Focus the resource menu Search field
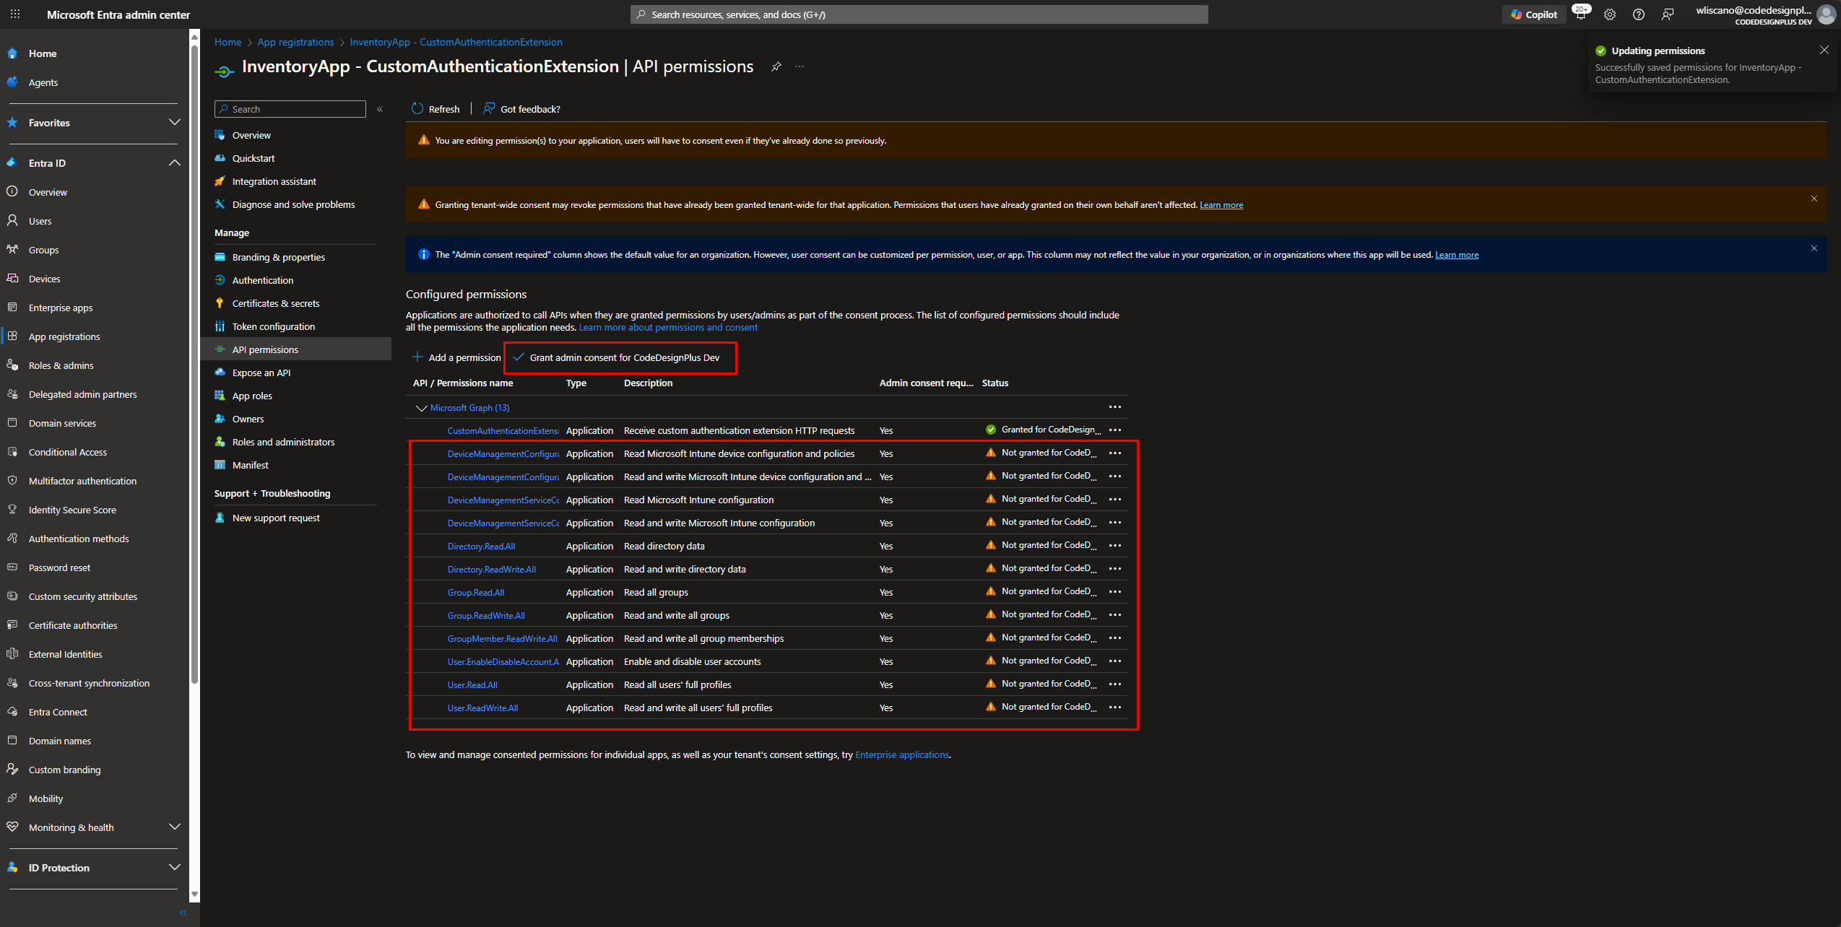The height and width of the screenshot is (927, 1841). (290, 109)
